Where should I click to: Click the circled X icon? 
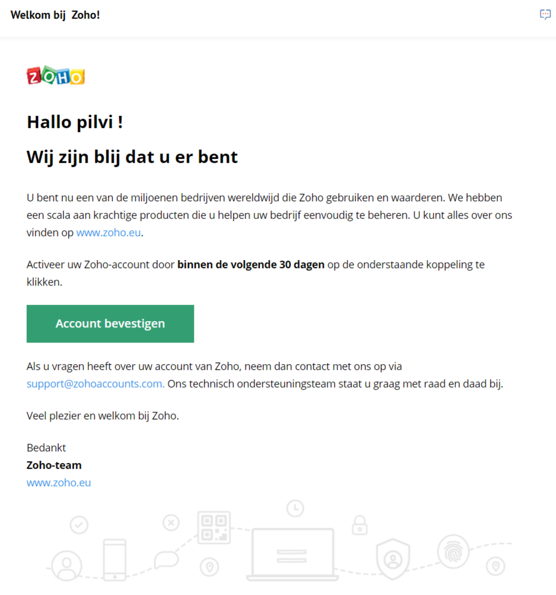click(171, 522)
